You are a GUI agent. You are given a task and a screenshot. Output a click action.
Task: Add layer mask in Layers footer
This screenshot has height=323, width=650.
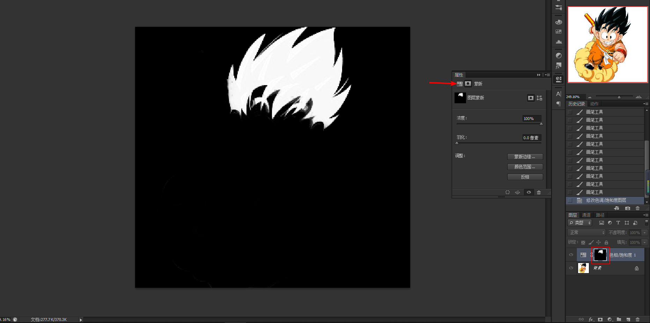(x=600, y=319)
